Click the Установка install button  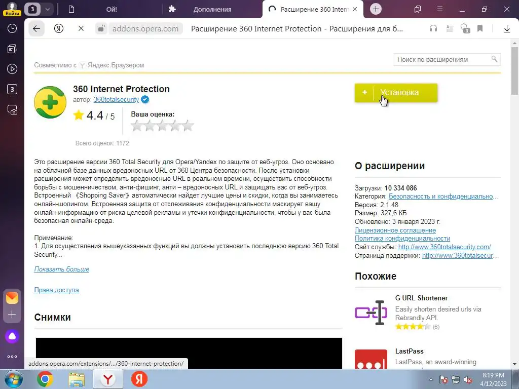click(396, 93)
